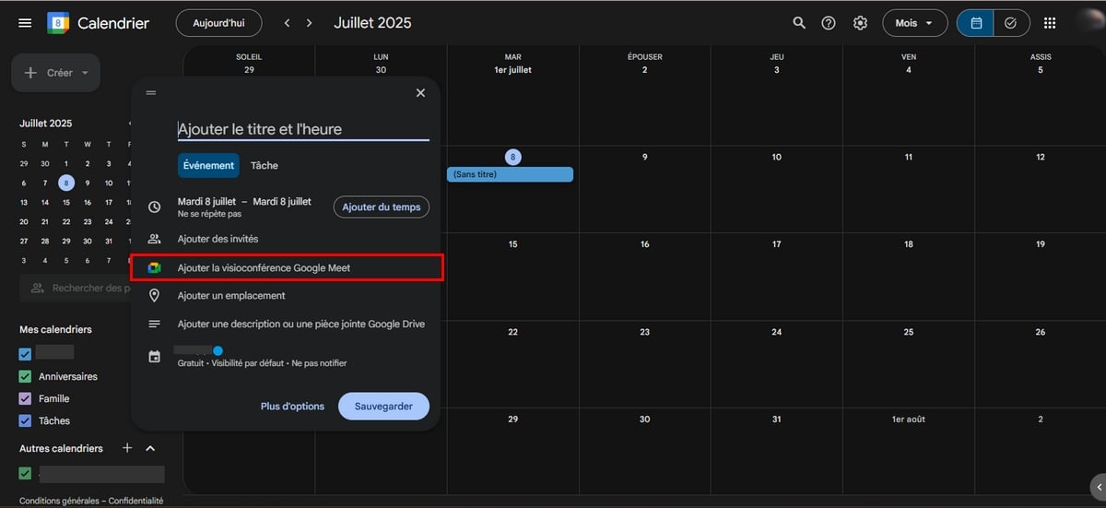Open the Mois view dropdown
The width and height of the screenshot is (1106, 508).
(x=914, y=23)
